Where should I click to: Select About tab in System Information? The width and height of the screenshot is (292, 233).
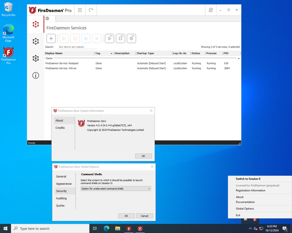[64, 121]
